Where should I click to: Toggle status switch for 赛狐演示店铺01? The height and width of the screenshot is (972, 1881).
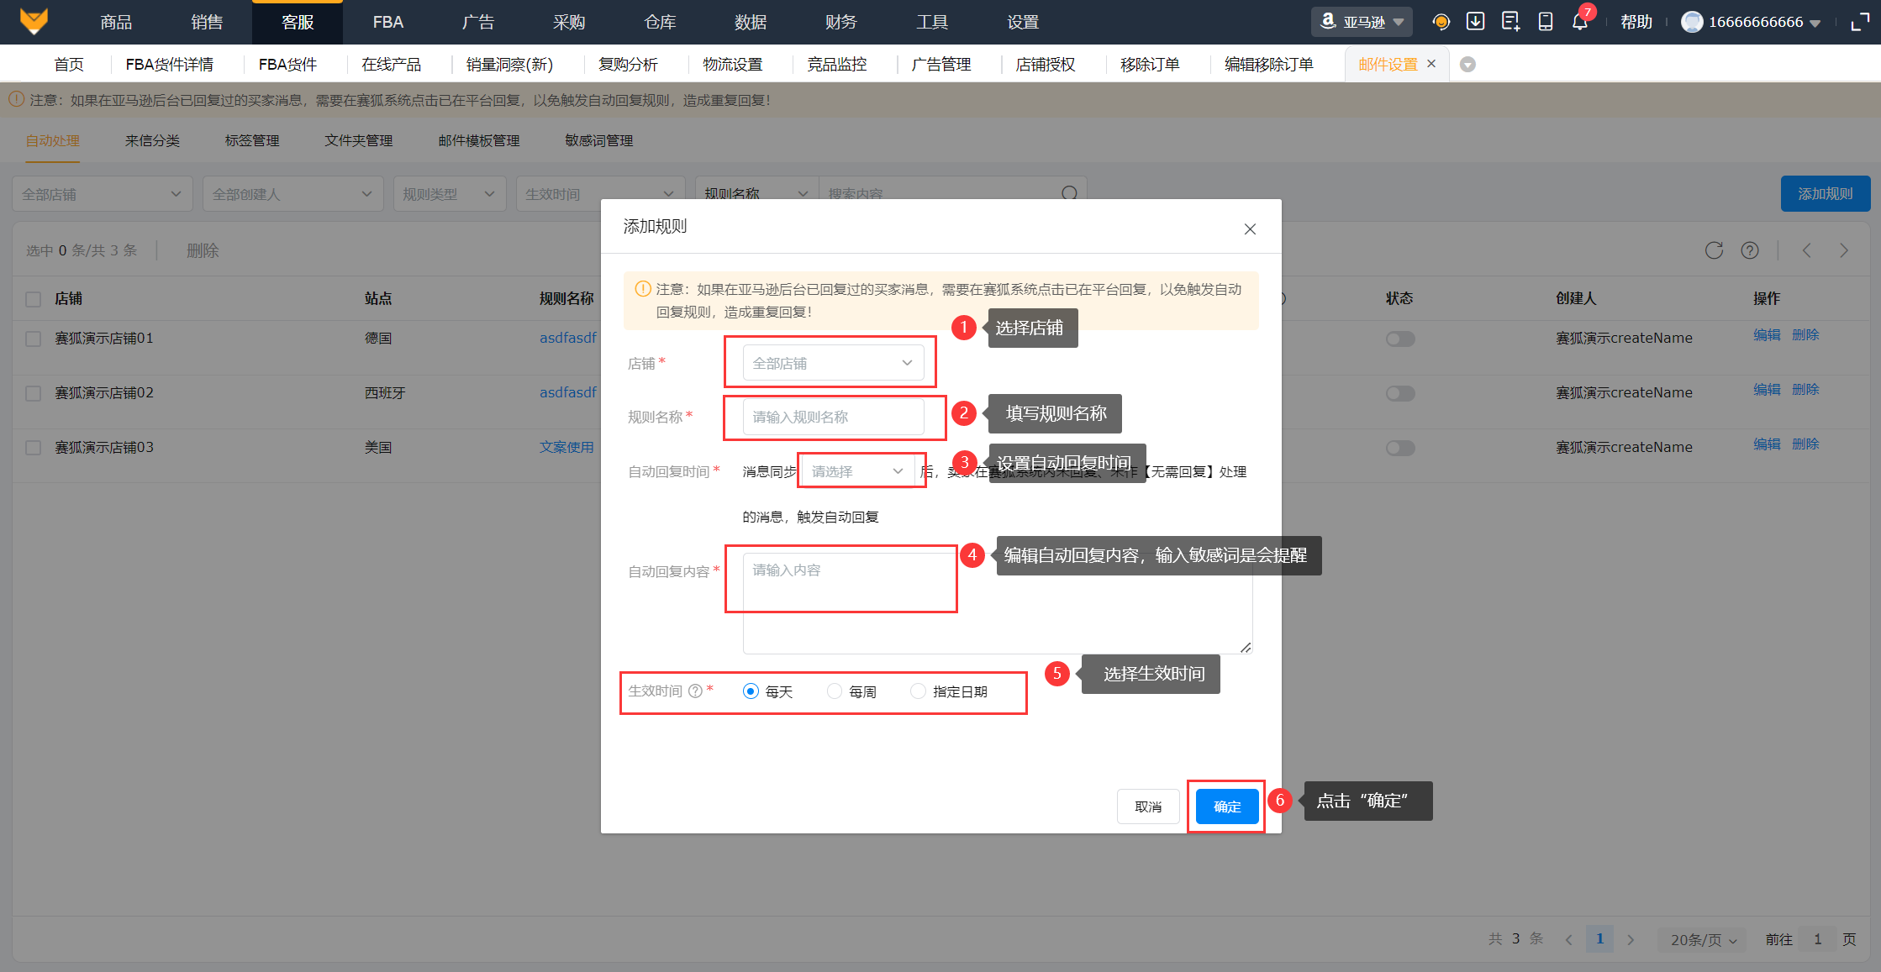point(1400,339)
